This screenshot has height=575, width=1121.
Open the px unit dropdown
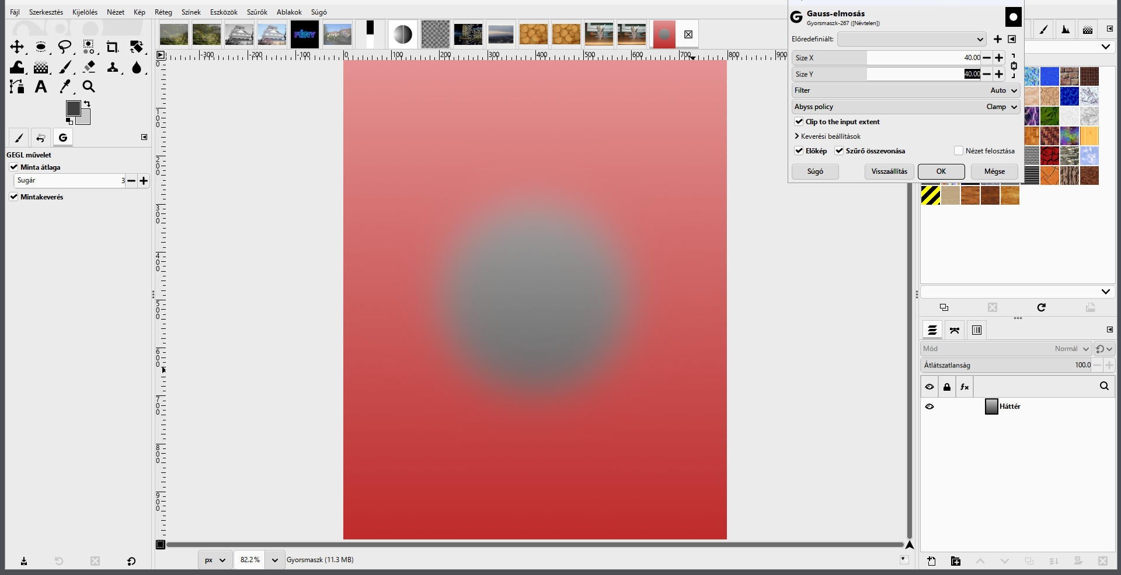click(215, 560)
